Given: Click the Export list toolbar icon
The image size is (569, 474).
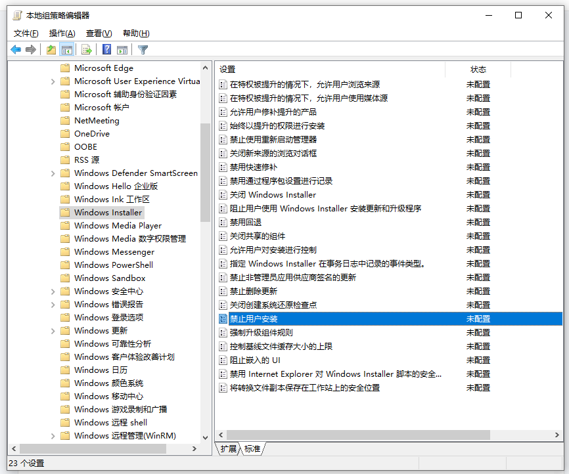Looking at the screenshot, I should [x=86, y=50].
